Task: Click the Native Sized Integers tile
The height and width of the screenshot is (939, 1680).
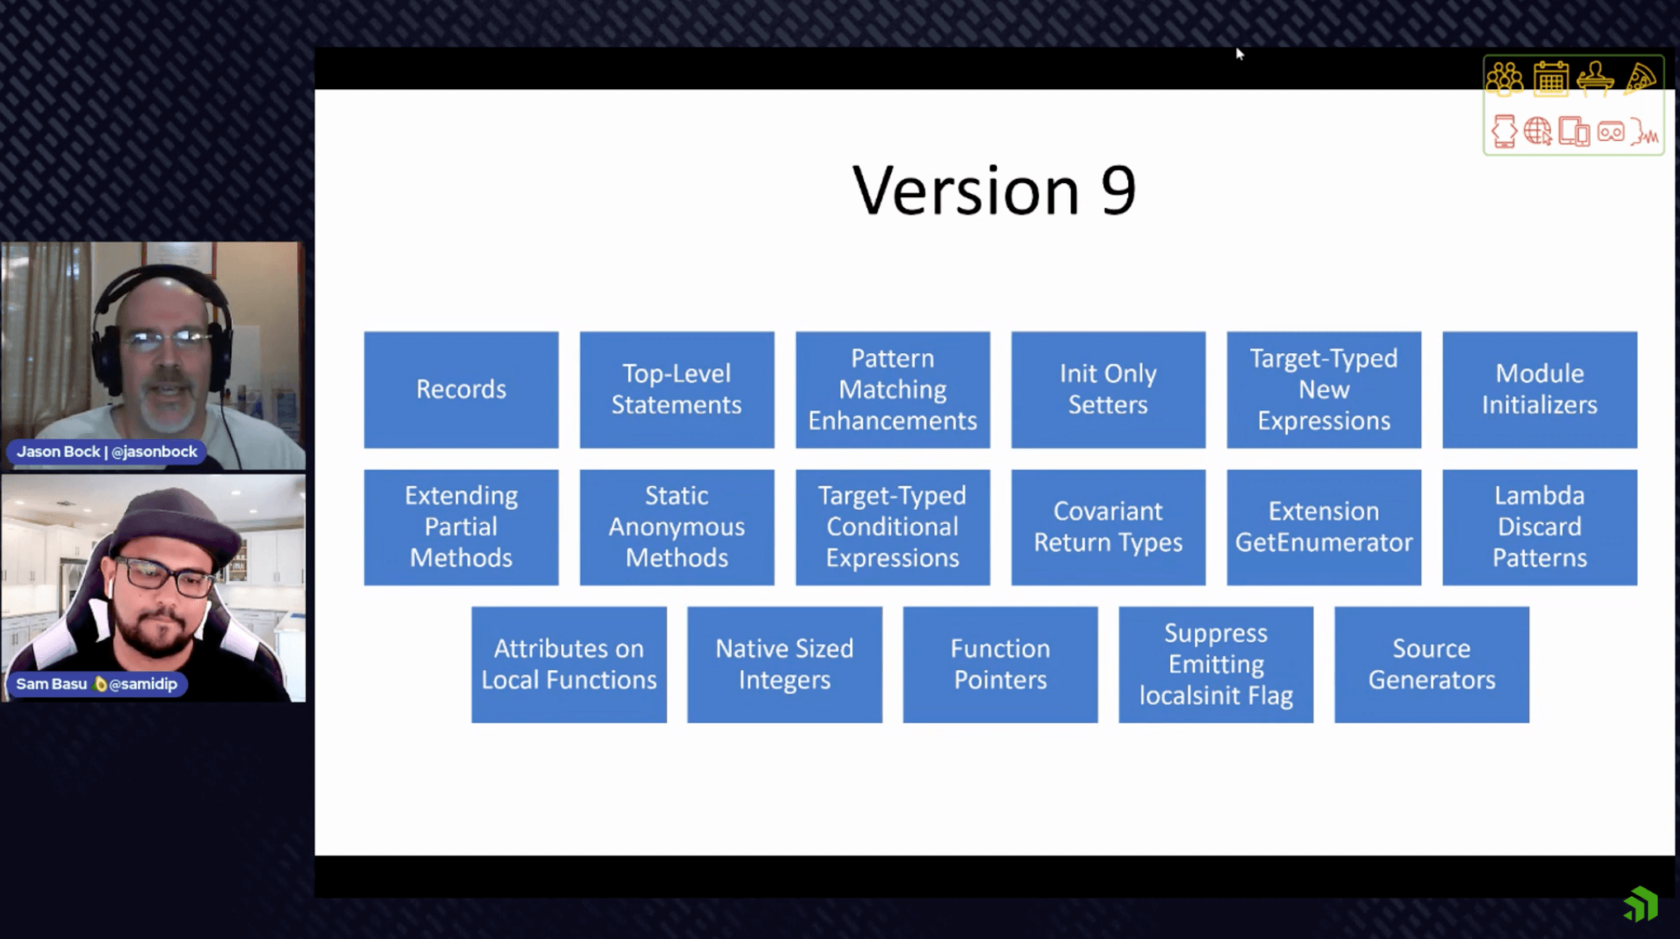Action: [785, 664]
